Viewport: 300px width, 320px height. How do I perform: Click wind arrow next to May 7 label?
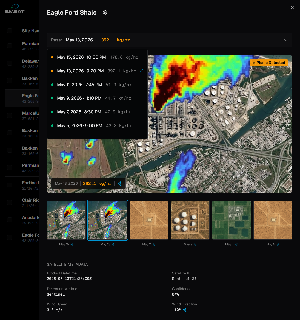[x=236, y=245]
